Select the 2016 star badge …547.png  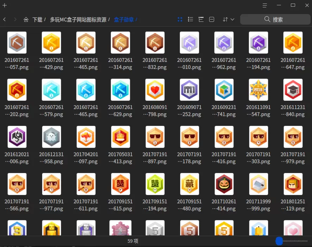[258, 90]
